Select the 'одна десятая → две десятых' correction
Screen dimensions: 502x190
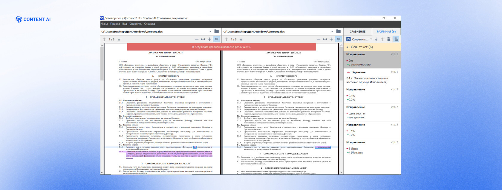click(372, 112)
